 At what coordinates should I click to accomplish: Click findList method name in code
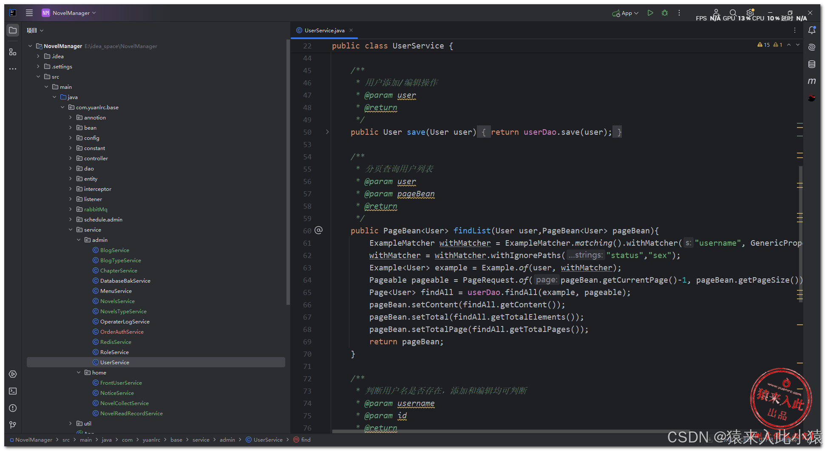[472, 230]
